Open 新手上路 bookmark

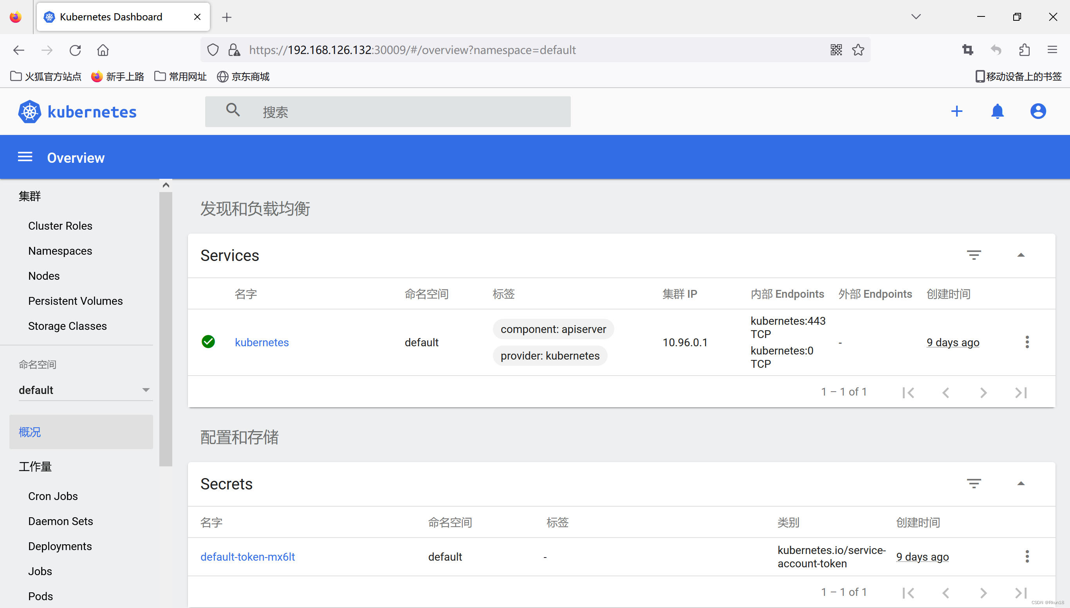[118, 76]
